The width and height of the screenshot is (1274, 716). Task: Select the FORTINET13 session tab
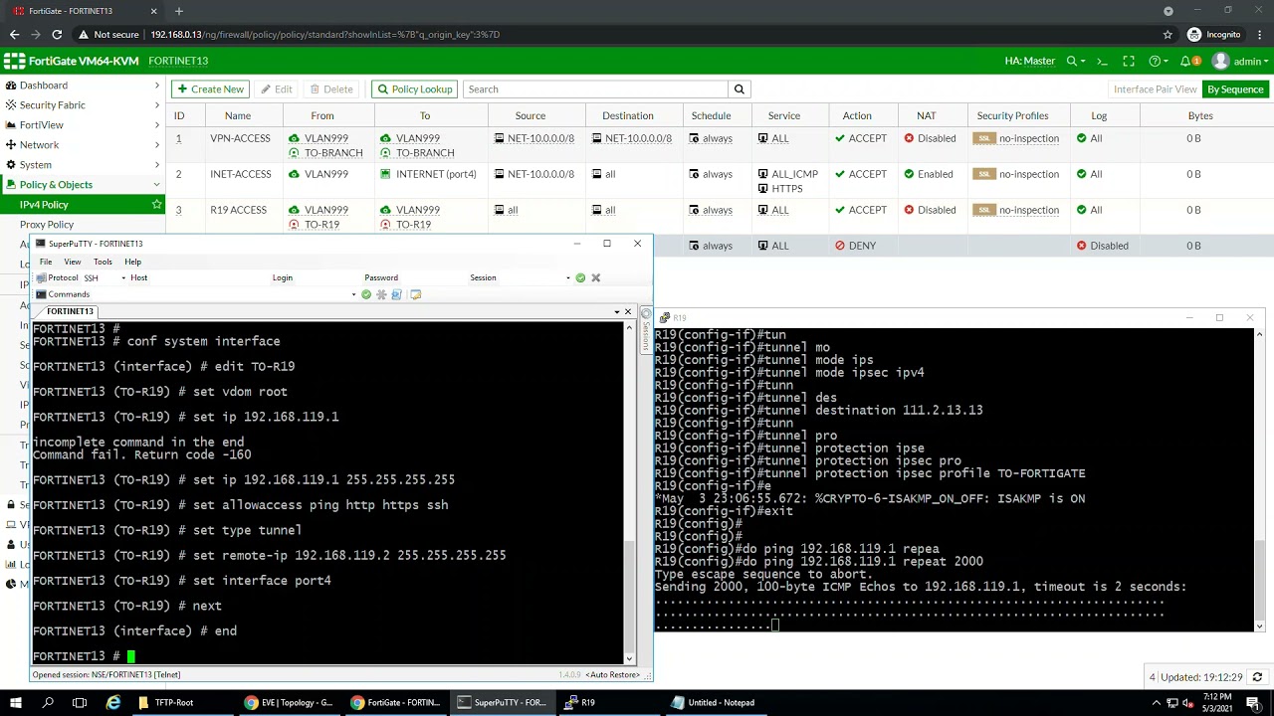tap(70, 311)
